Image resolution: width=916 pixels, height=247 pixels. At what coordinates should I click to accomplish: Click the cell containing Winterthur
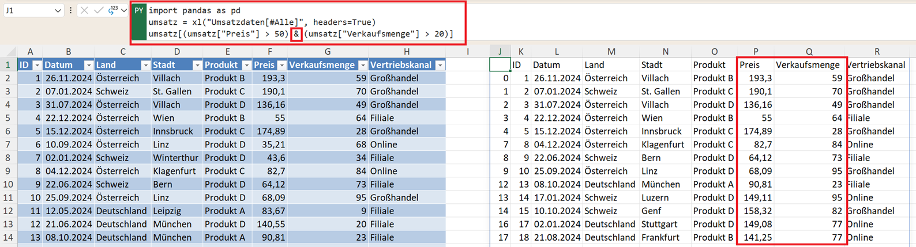click(x=177, y=158)
